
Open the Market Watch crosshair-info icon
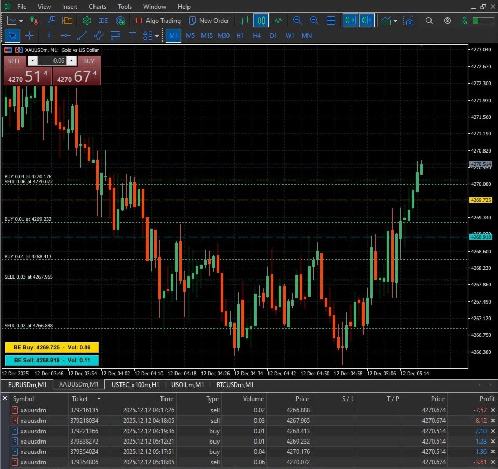tap(50, 21)
